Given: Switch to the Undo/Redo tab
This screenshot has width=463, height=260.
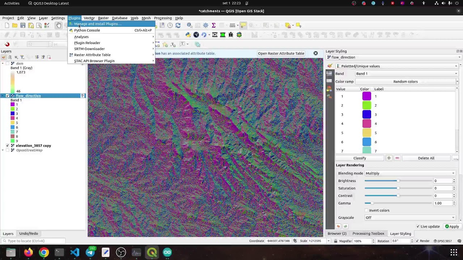Looking at the screenshot, I should pos(29,234).
